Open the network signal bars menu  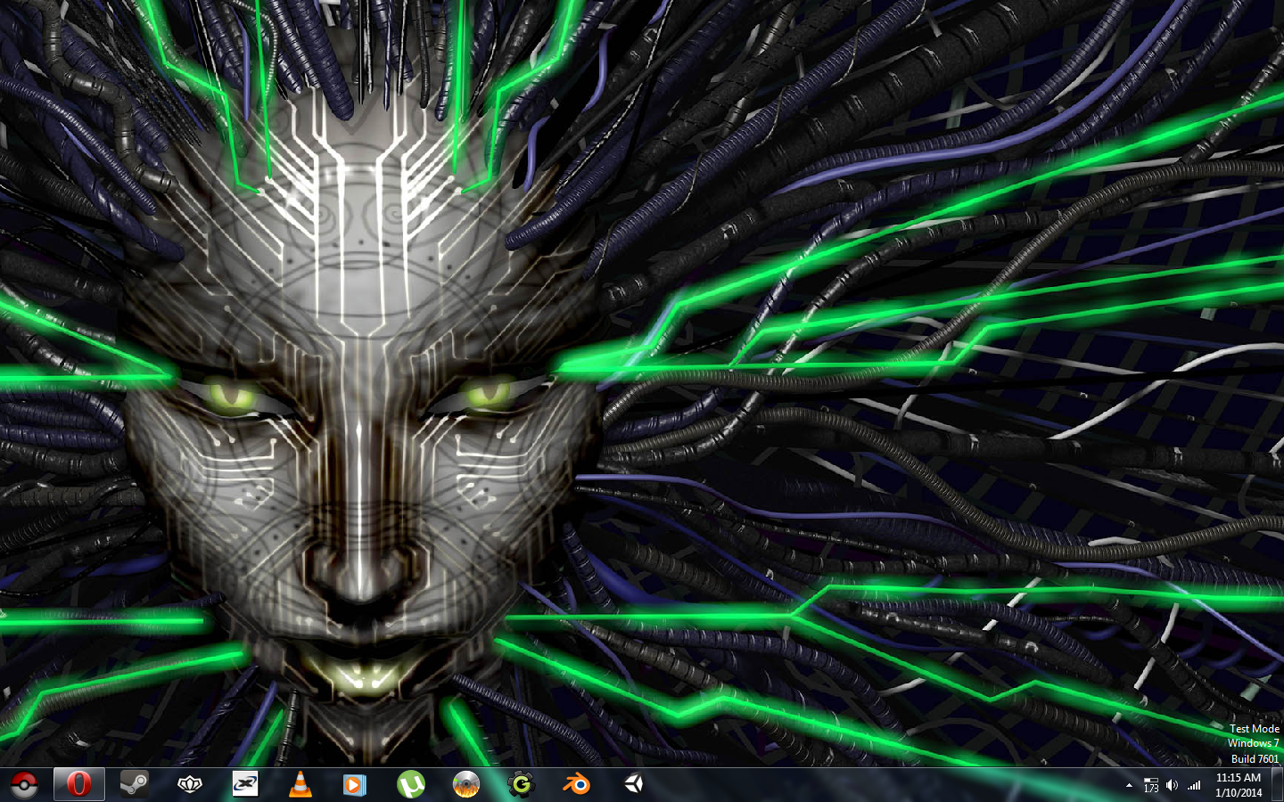click(x=1194, y=786)
